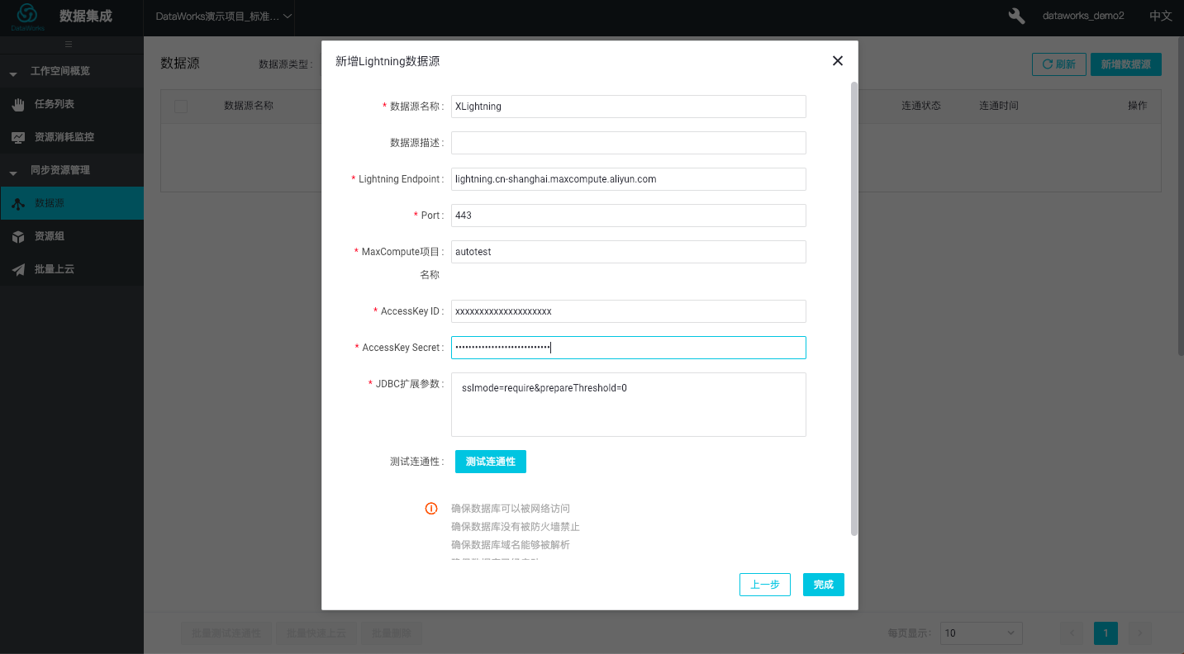Click the AccessKey ID input field
1184x654 pixels.
tap(629, 311)
